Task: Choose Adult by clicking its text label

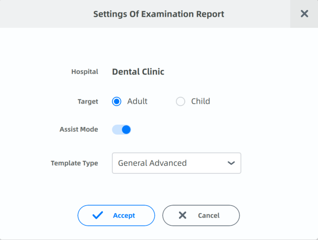Action: [x=137, y=101]
